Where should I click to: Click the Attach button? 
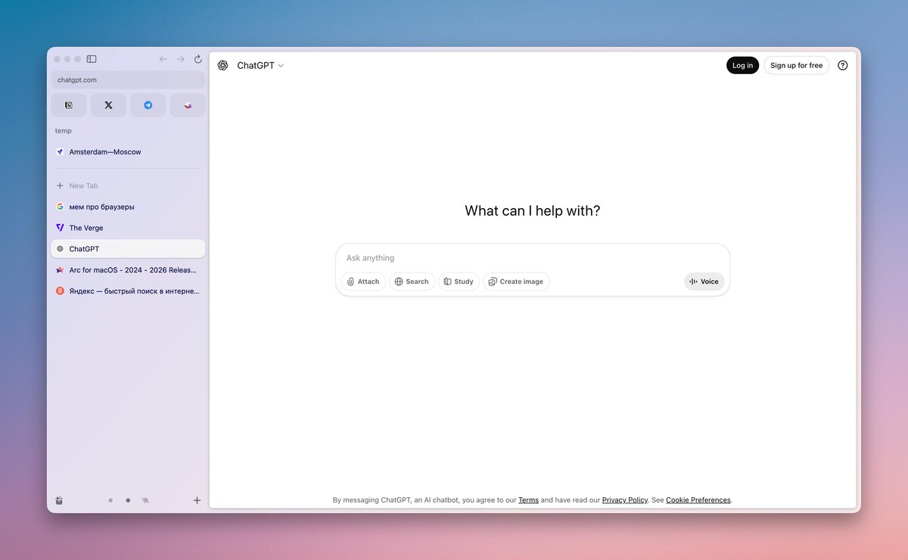click(x=363, y=282)
